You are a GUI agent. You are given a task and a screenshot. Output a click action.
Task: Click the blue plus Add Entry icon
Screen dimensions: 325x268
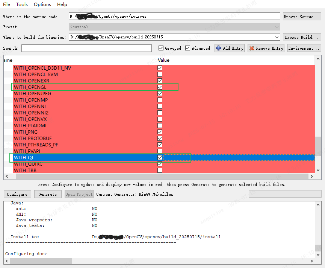coord(218,48)
